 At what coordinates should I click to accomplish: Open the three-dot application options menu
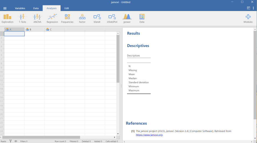[253, 8]
